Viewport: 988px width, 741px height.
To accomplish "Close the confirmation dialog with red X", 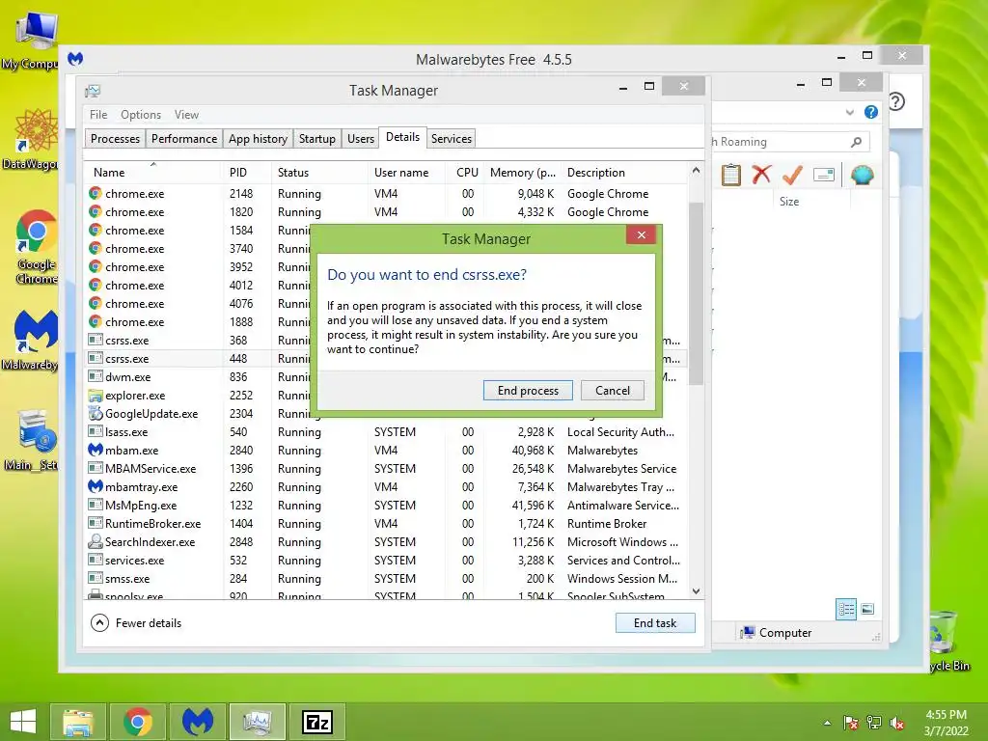I will pyautogui.click(x=641, y=235).
